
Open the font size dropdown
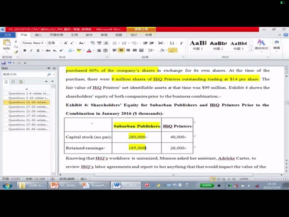click(54, 43)
